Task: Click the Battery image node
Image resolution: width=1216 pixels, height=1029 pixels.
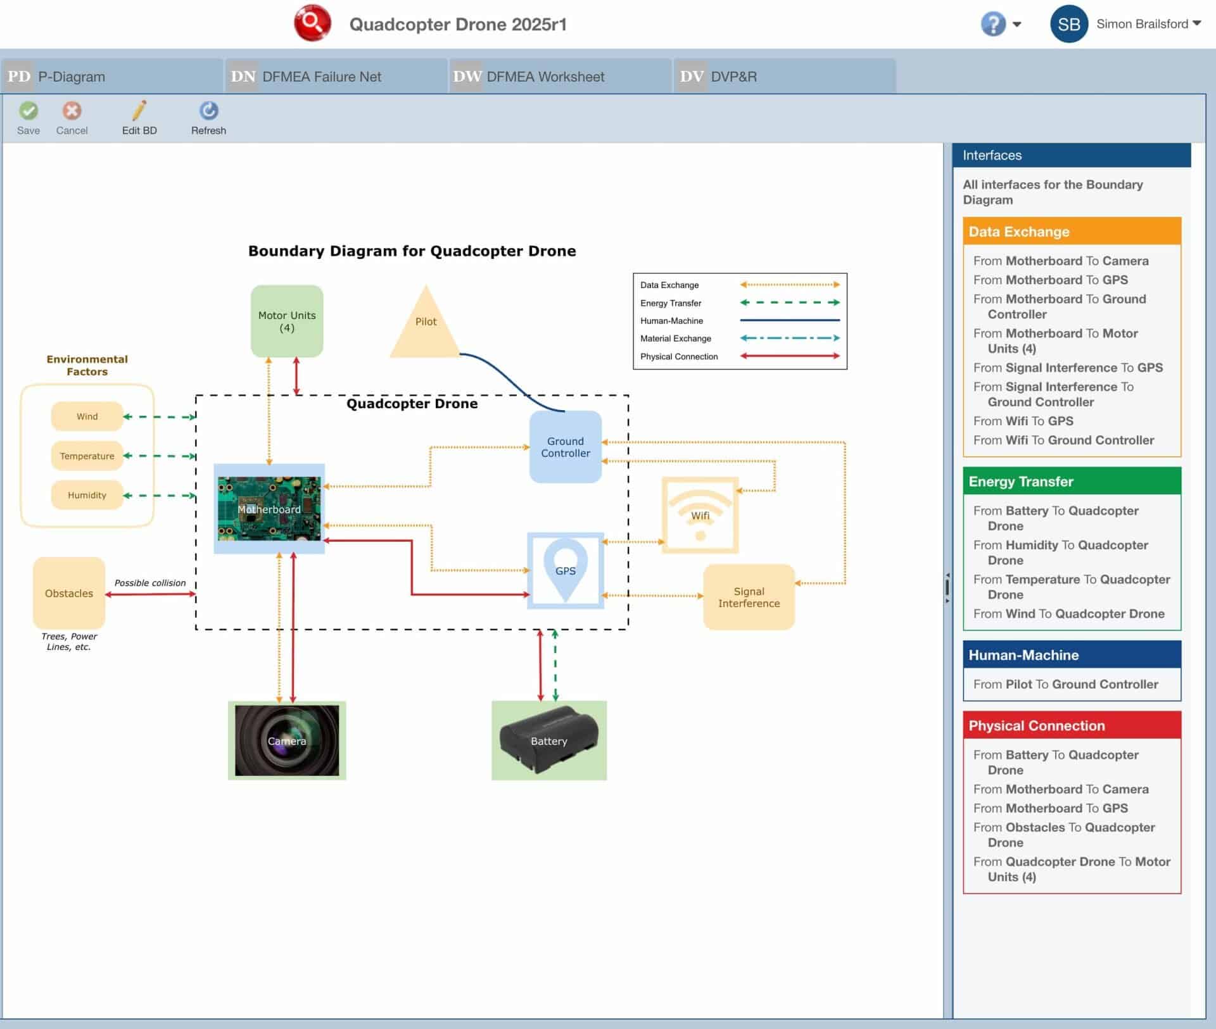Action: coord(548,740)
